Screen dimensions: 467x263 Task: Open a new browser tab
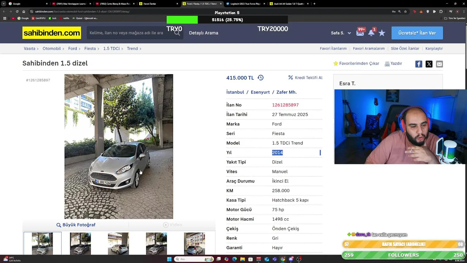[314, 4]
